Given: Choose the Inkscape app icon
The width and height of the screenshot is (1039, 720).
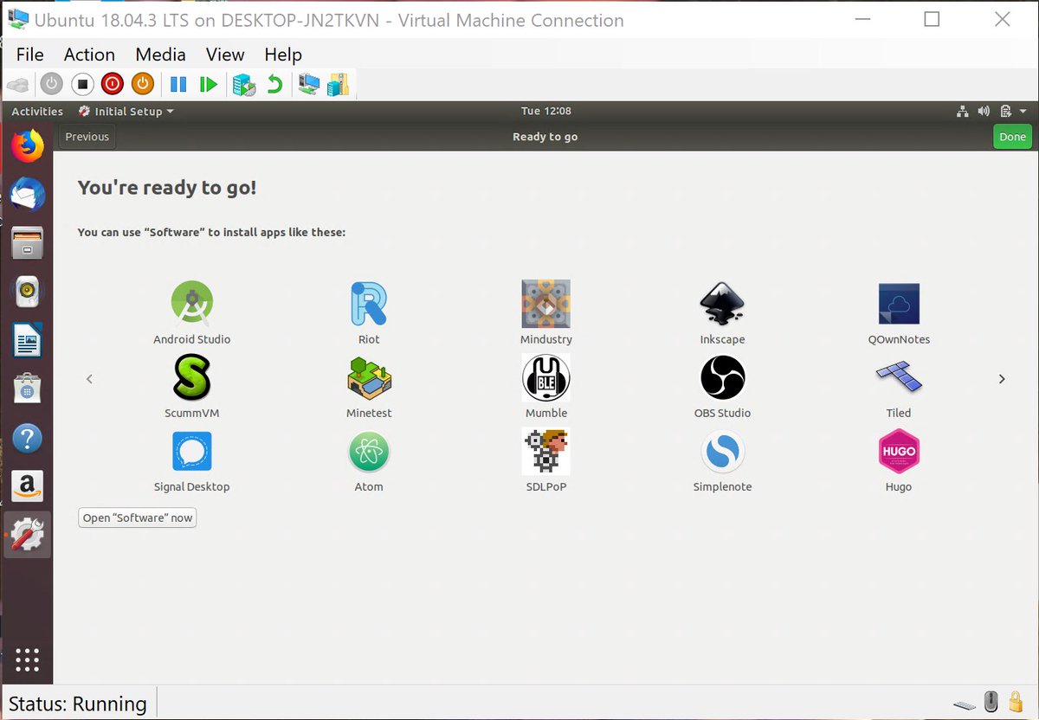Looking at the screenshot, I should [x=722, y=304].
